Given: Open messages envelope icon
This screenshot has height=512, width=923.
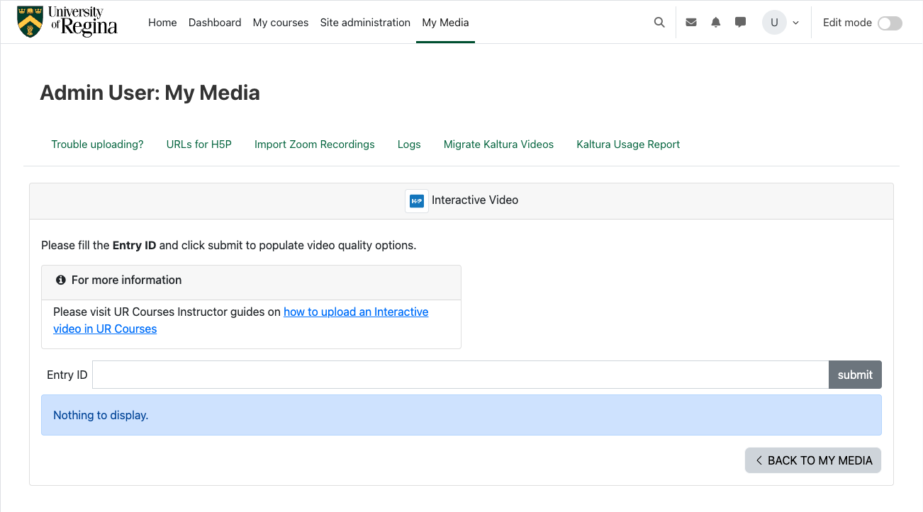Looking at the screenshot, I should [691, 23].
